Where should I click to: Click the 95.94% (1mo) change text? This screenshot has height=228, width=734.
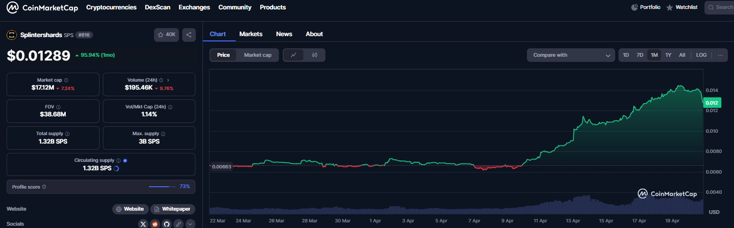(x=98, y=55)
